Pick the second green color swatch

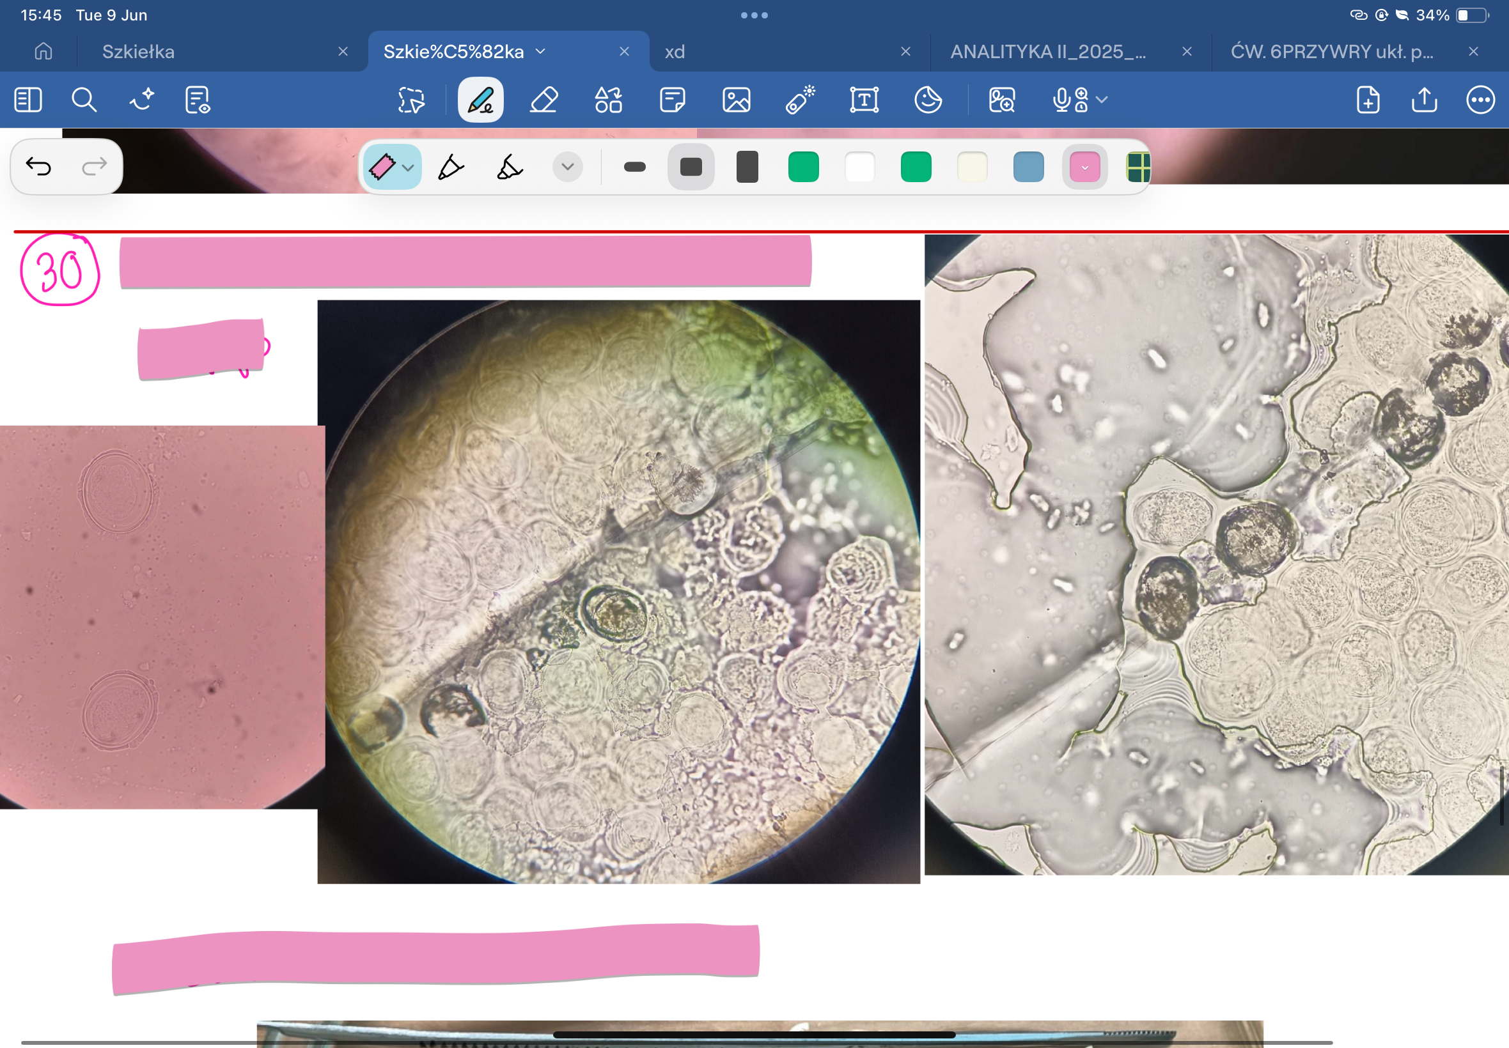click(916, 167)
